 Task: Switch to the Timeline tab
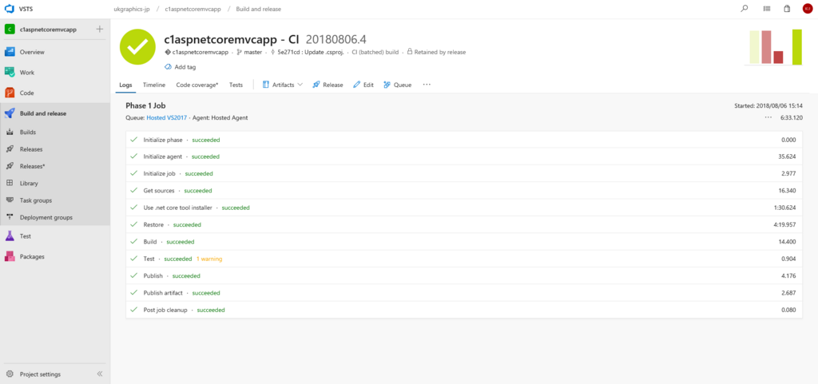[154, 85]
